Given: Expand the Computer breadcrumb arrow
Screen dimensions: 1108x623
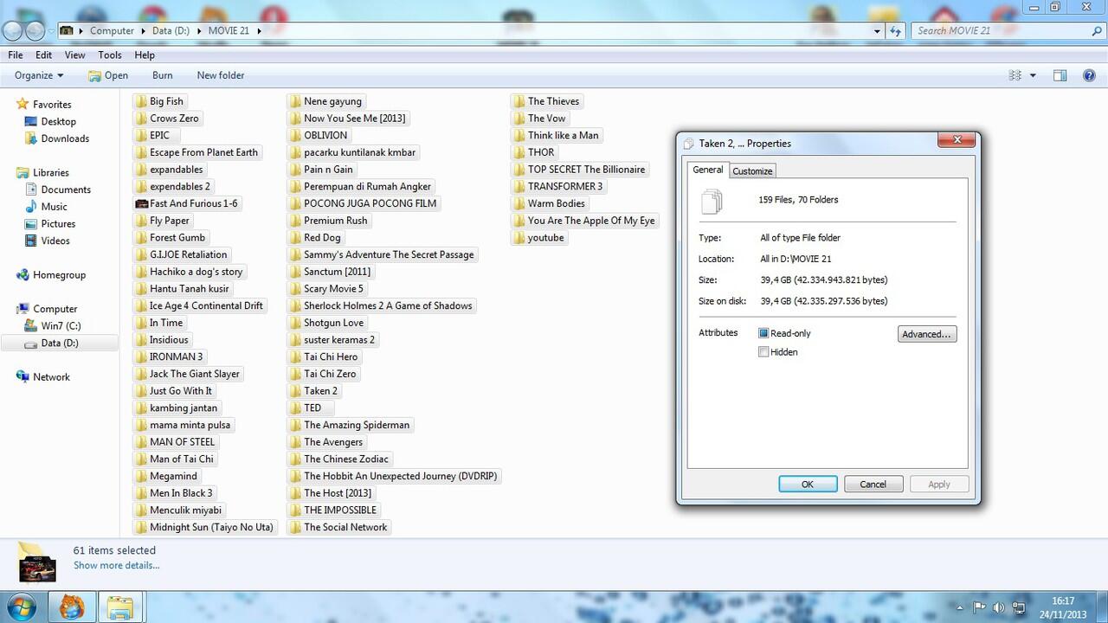Looking at the screenshot, I should (x=143, y=30).
